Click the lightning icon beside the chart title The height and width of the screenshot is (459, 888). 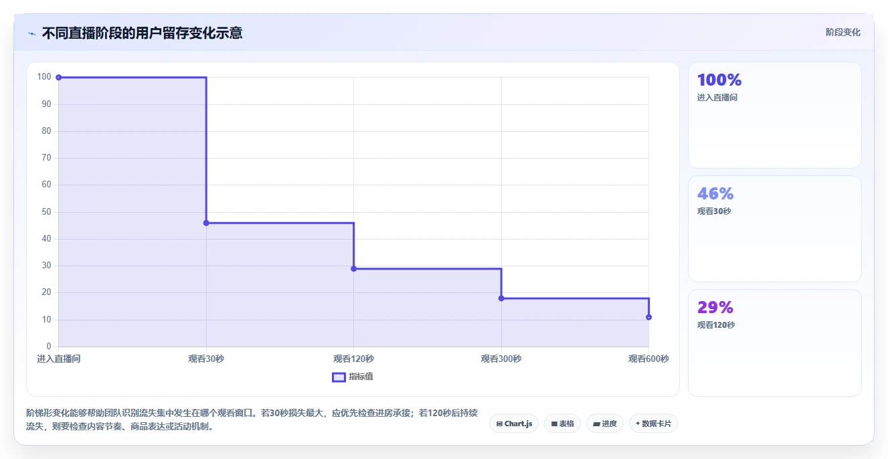pyautogui.click(x=31, y=33)
